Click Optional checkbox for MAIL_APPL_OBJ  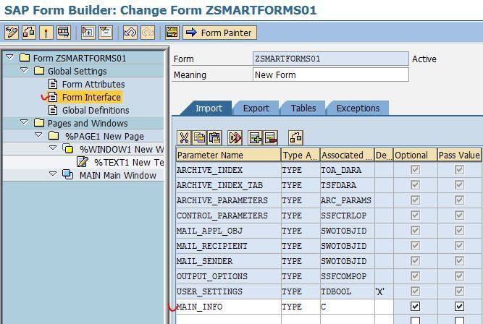point(415,231)
